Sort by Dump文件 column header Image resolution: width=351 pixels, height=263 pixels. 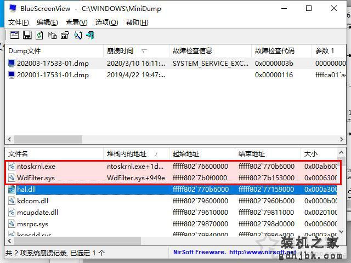54,51
